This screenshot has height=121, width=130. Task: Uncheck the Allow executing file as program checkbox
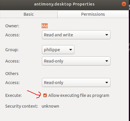click(45, 95)
